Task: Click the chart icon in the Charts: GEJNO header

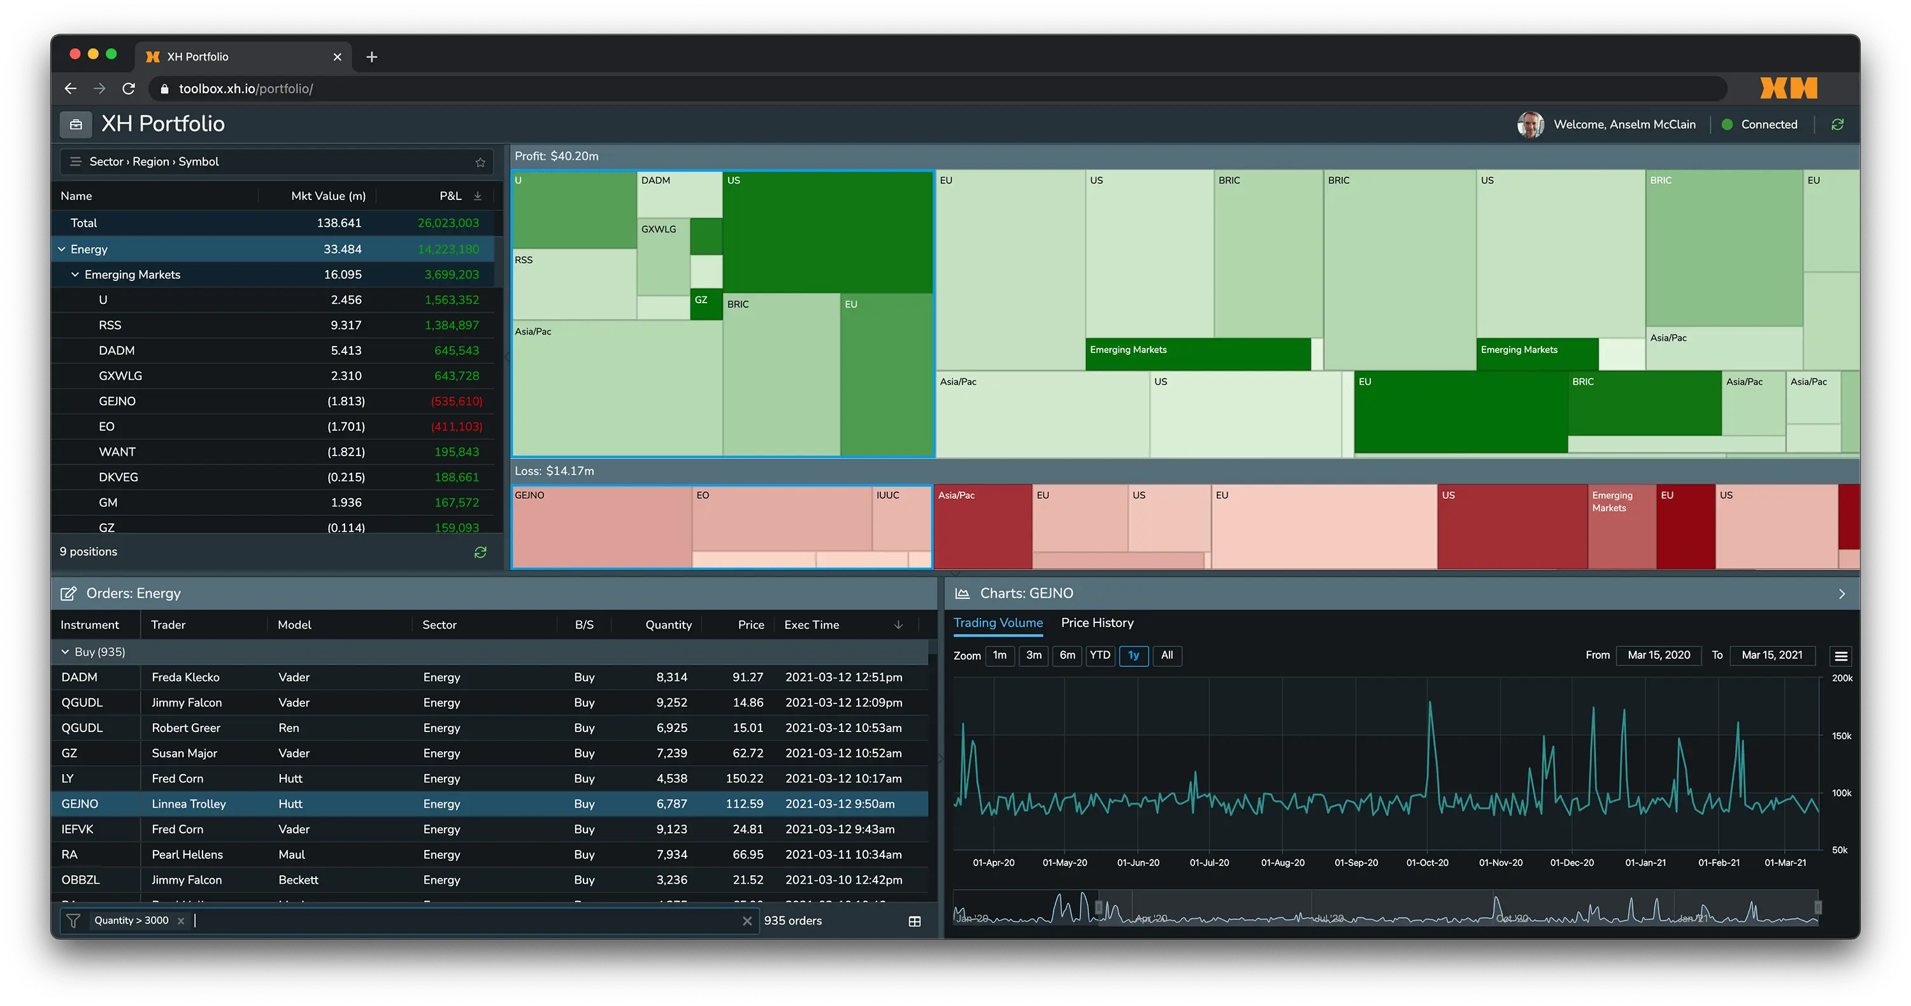Action: 962,593
